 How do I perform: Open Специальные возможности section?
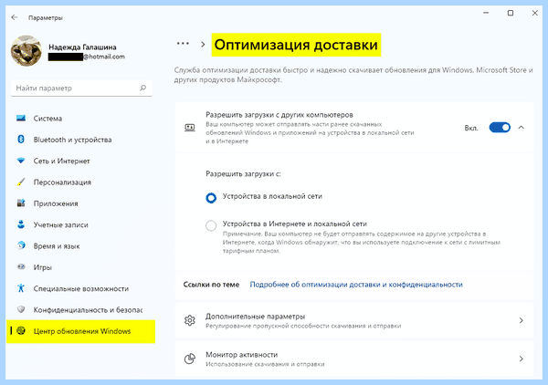(80, 288)
